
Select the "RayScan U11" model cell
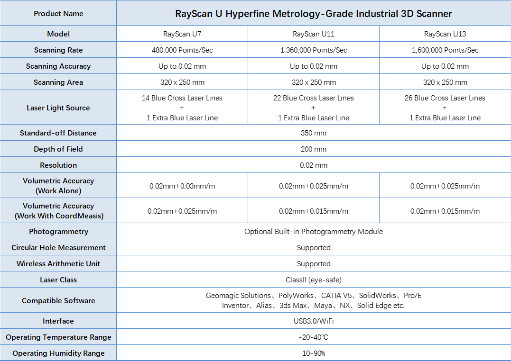point(314,34)
